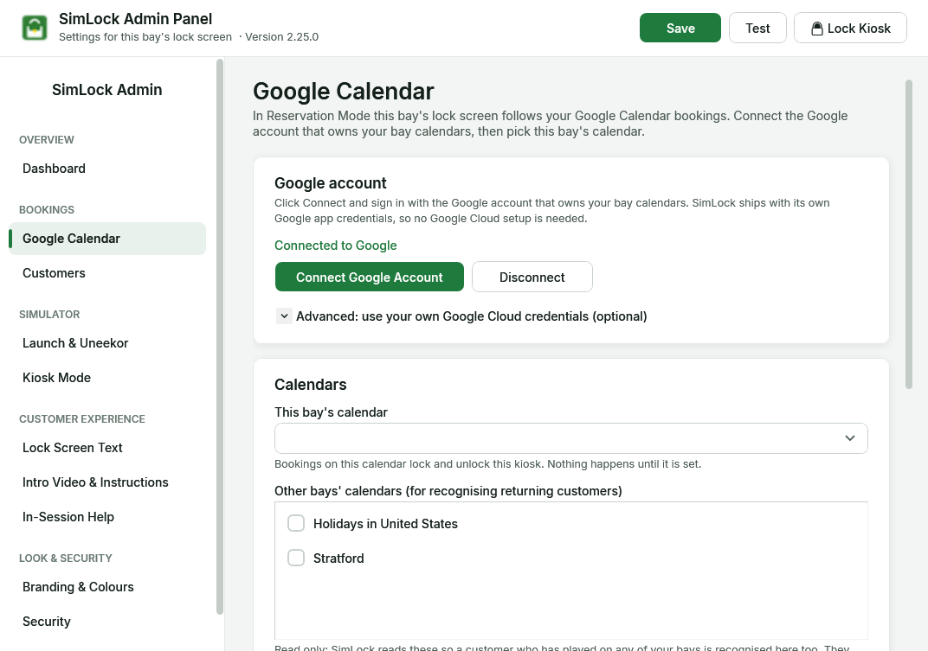Open In-Session Help page

click(107, 517)
